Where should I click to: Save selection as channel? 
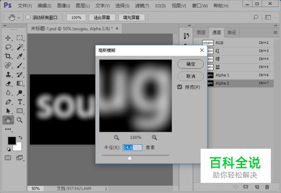pyautogui.click(x=246, y=187)
